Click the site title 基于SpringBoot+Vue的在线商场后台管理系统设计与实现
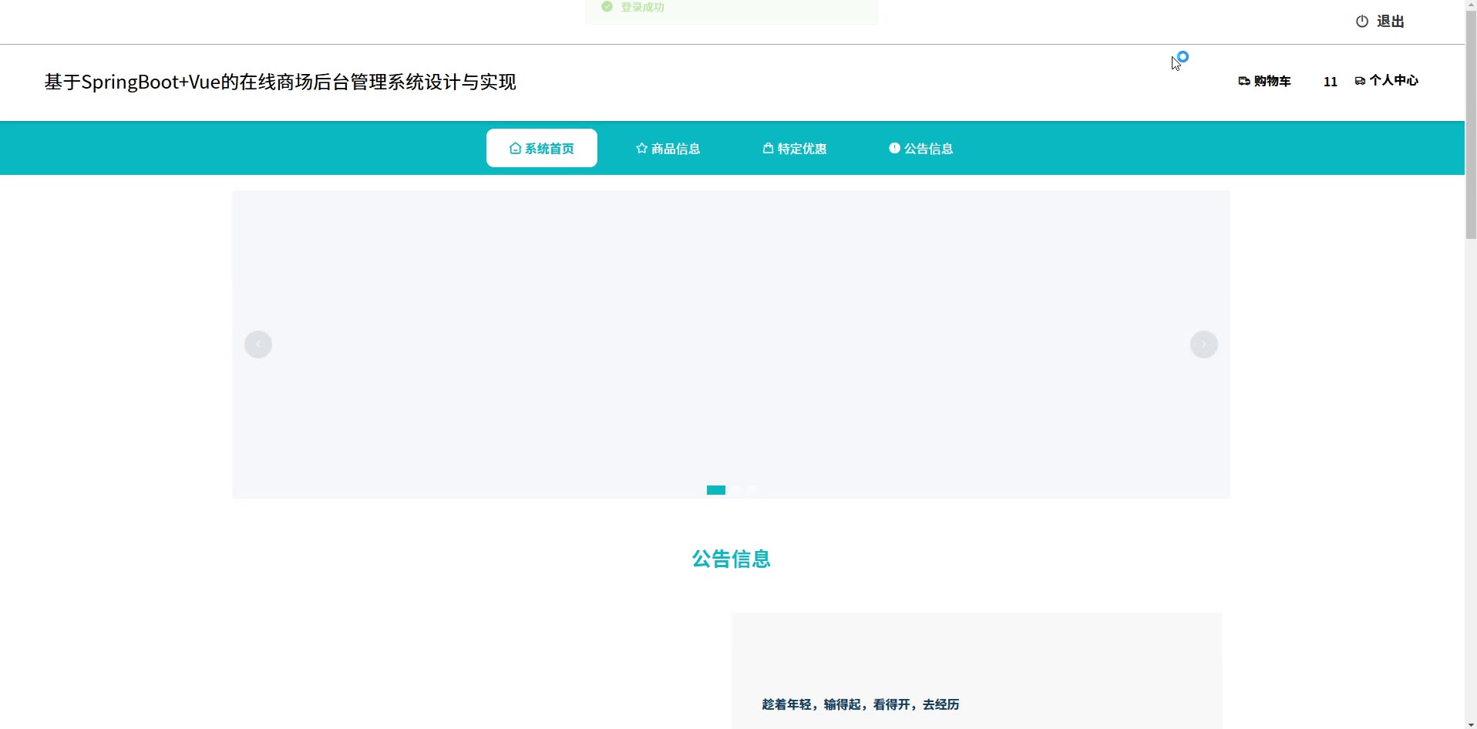The image size is (1477, 729). point(281,82)
